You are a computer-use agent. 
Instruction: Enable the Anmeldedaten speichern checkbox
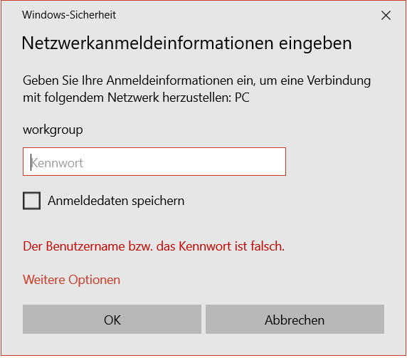tap(32, 201)
